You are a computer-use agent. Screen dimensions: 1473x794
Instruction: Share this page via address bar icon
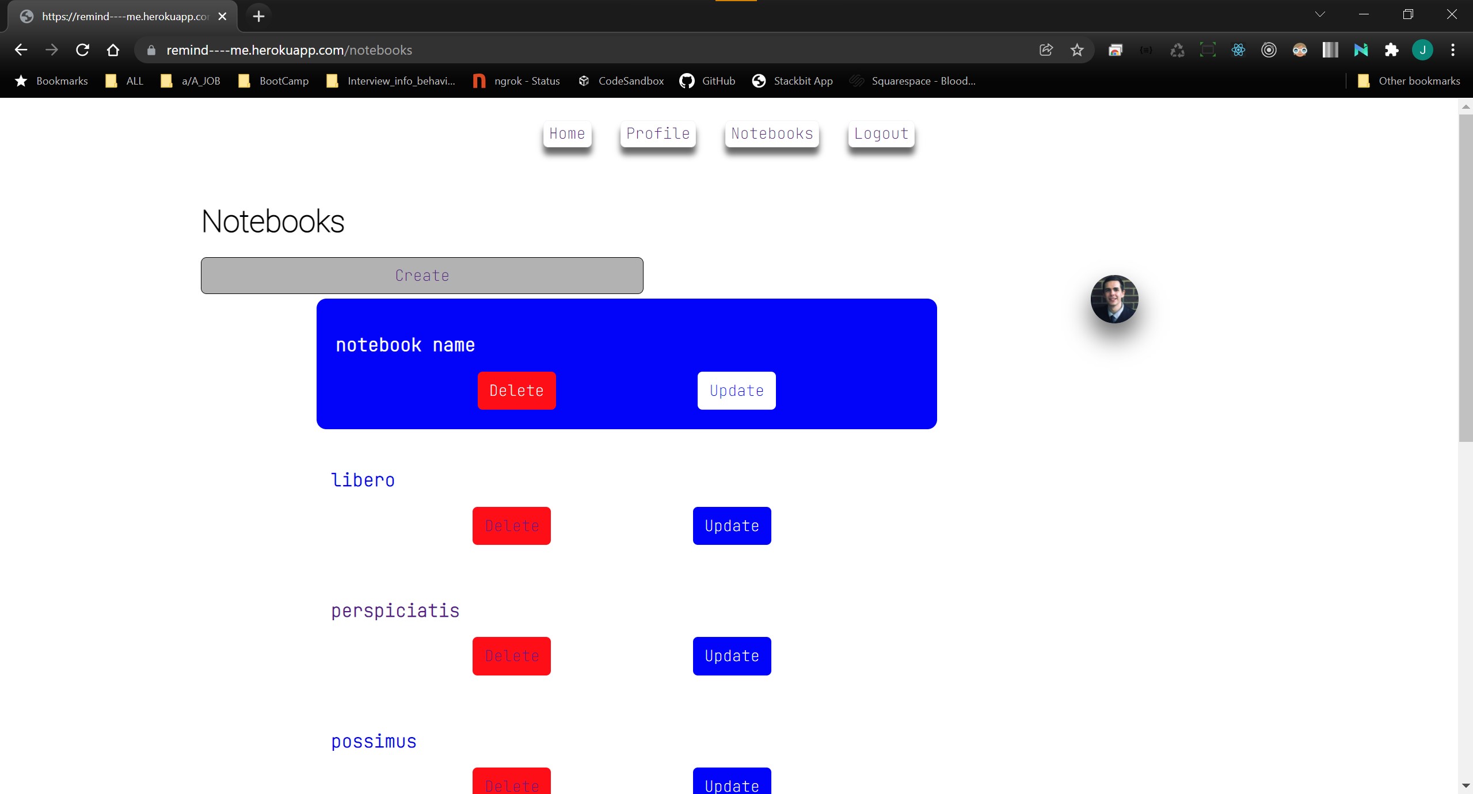1046,50
